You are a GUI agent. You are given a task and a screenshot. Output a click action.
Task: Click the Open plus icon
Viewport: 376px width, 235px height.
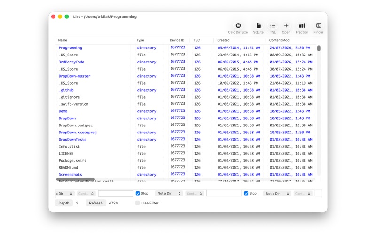click(x=286, y=25)
